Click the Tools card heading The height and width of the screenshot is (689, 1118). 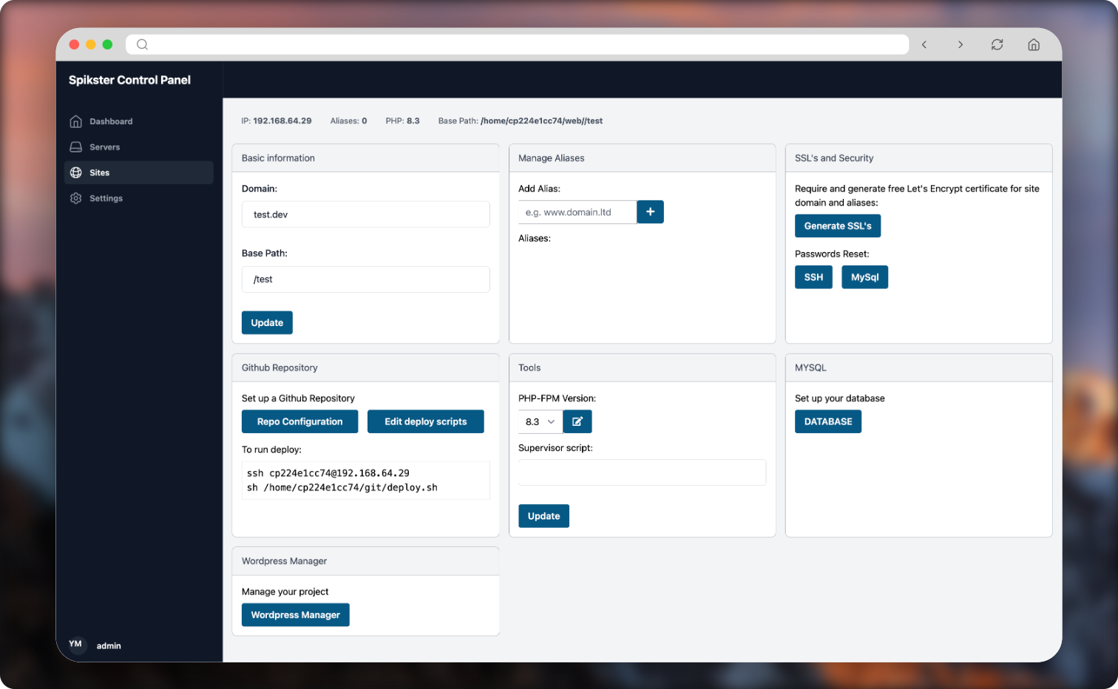point(529,367)
